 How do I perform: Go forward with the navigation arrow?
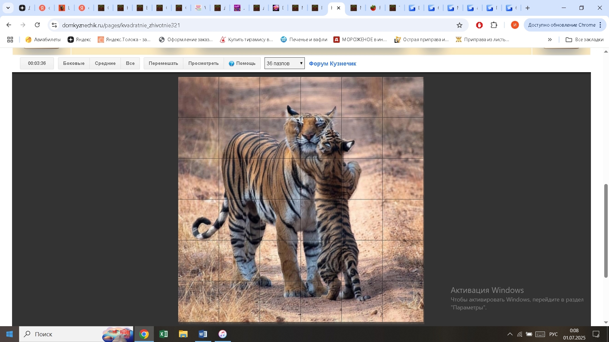[x=23, y=25]
